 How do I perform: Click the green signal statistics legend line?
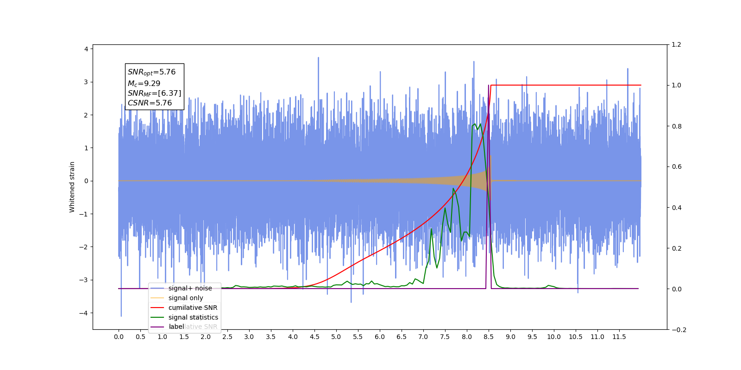tap(157, 317)
